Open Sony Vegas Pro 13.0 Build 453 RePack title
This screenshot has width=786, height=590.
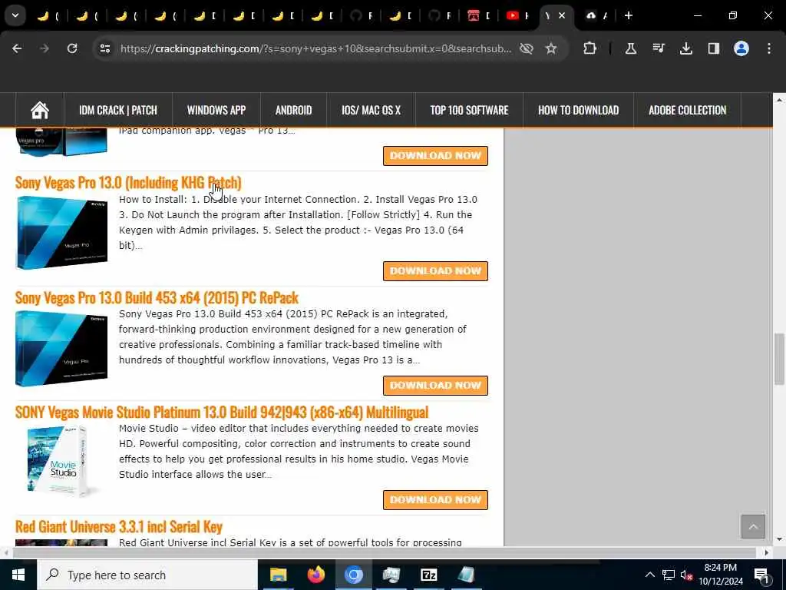[x=157, y=297]
